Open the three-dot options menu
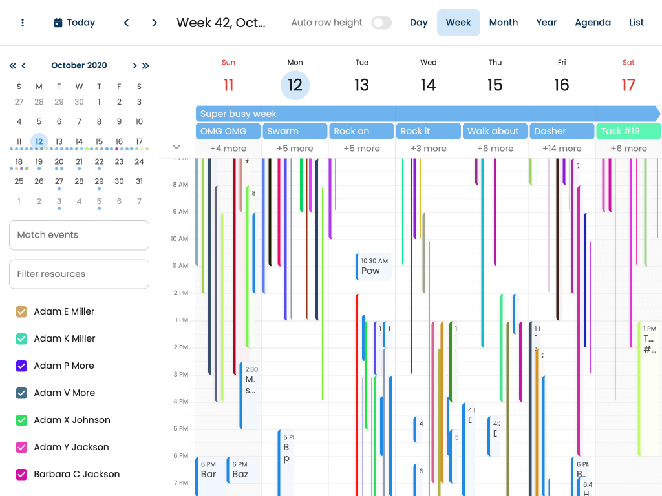Viewport: 662px width, 496px height. (23, 23)
